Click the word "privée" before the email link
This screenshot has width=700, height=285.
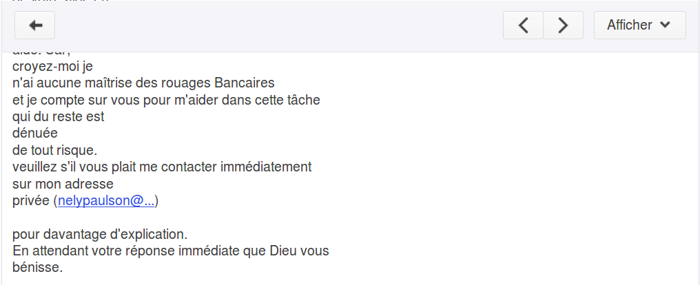[31, 200]
